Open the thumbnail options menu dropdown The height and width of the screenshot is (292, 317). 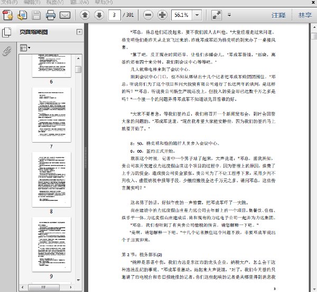click(x=25, y=48)
